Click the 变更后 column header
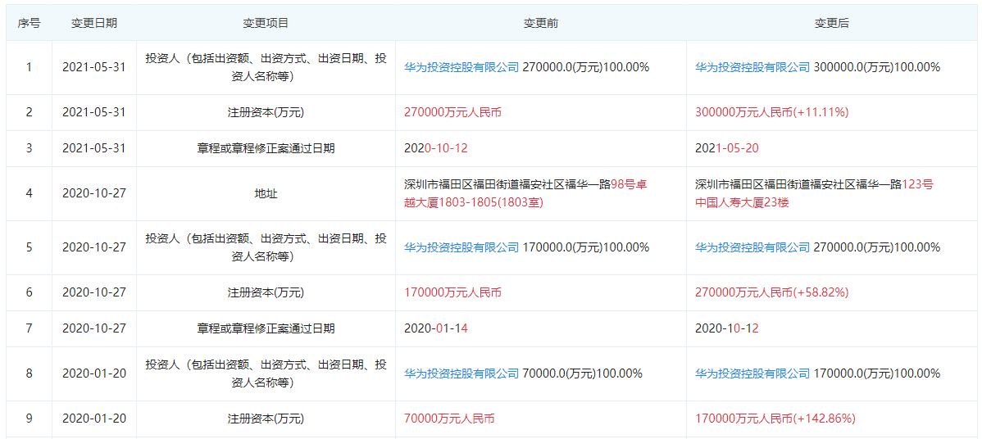Screen dimensions: 982x439 tap(832, 23)
